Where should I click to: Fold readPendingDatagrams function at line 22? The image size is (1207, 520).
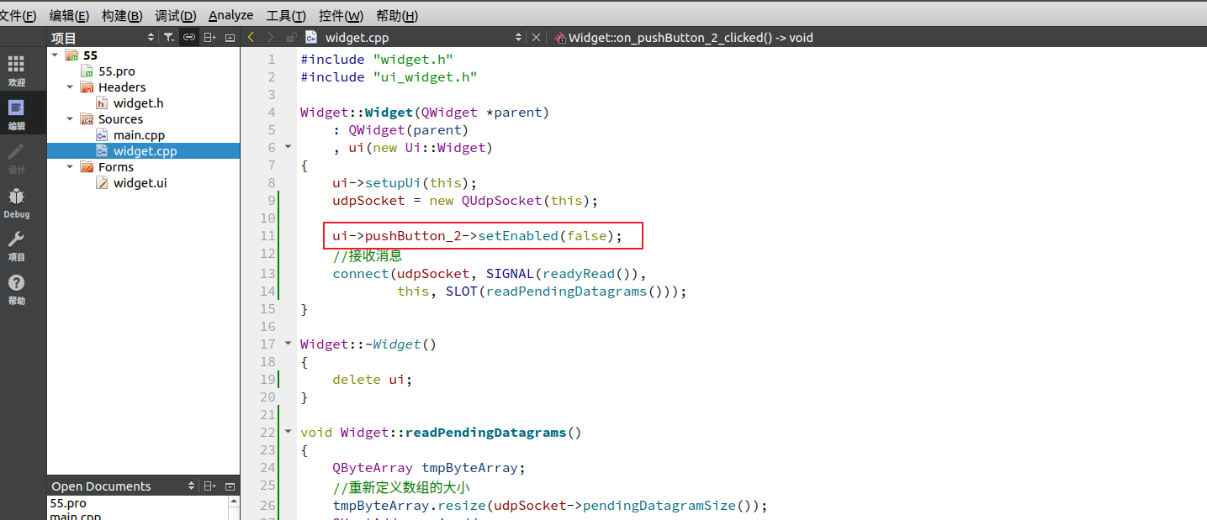pos(288,432)
